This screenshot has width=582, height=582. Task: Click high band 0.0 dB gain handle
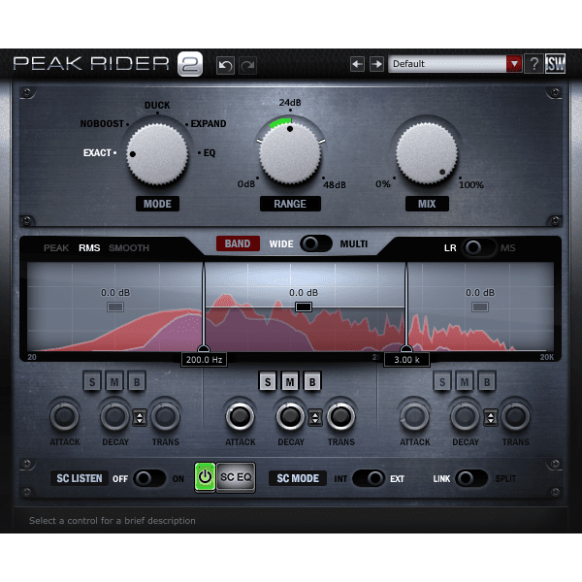480,307
